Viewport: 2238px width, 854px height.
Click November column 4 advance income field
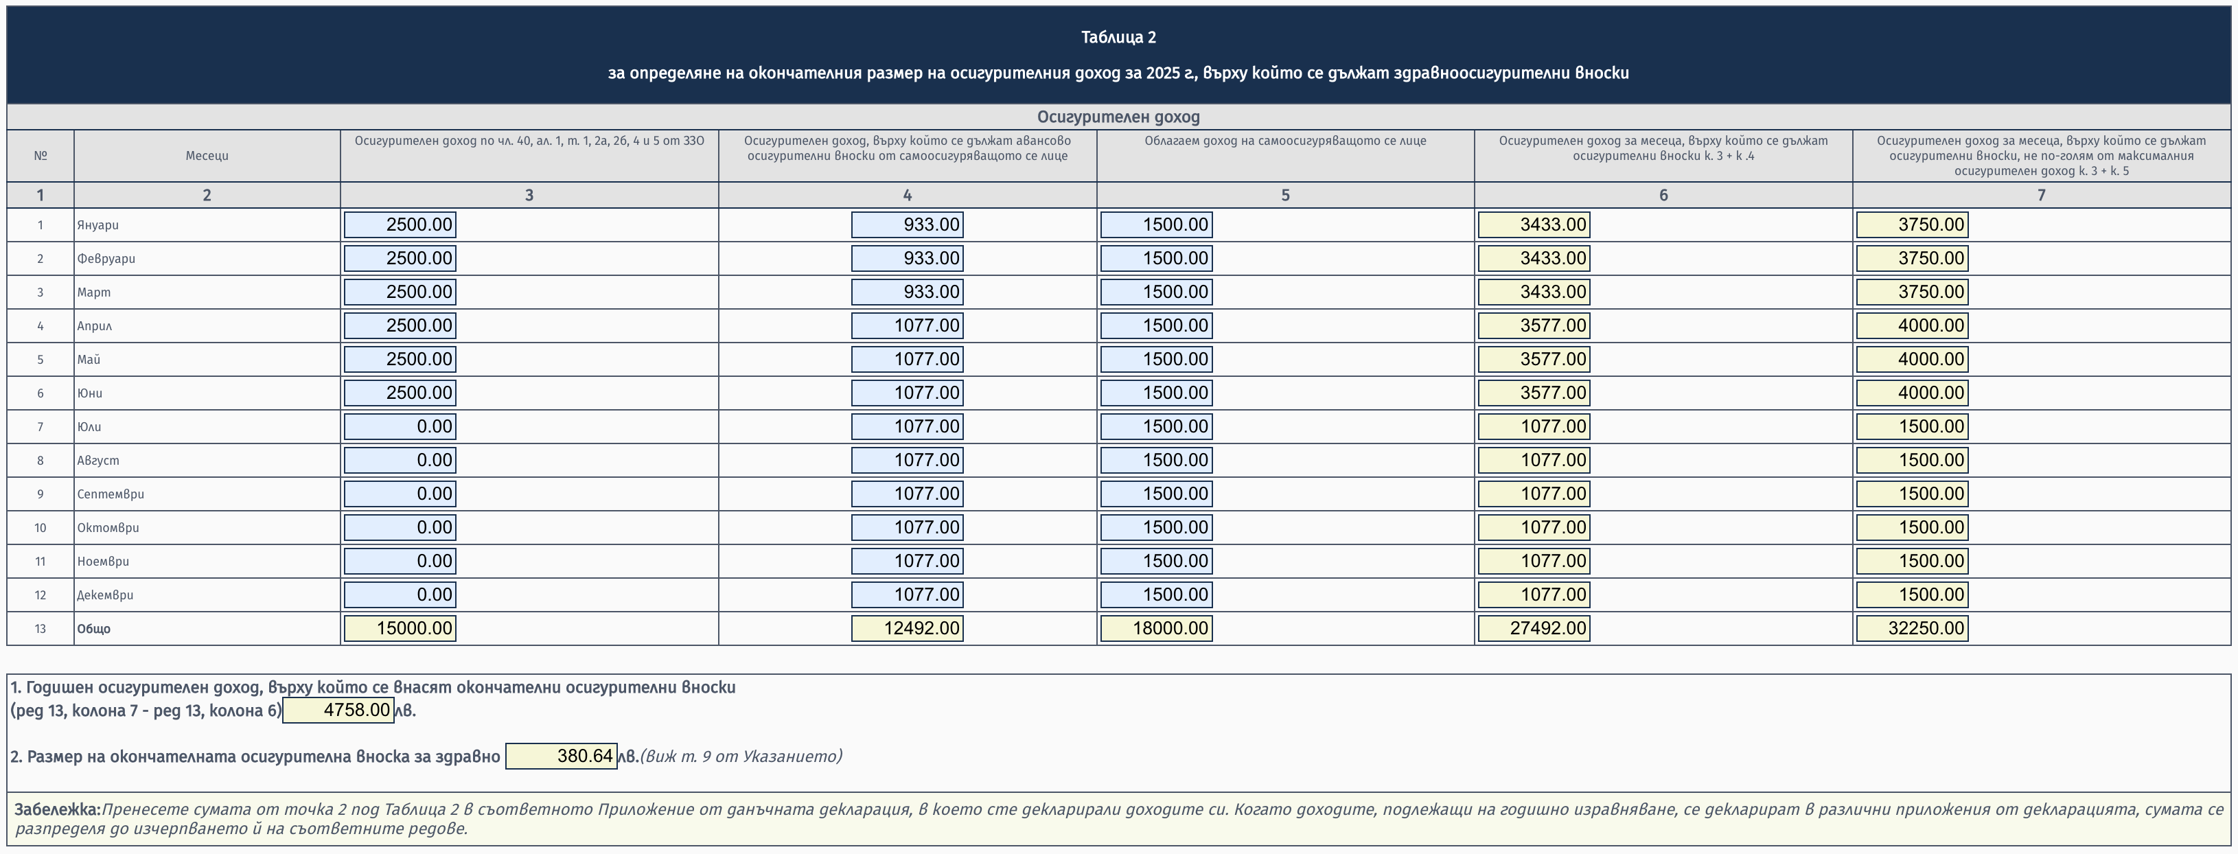pos(907,562)
